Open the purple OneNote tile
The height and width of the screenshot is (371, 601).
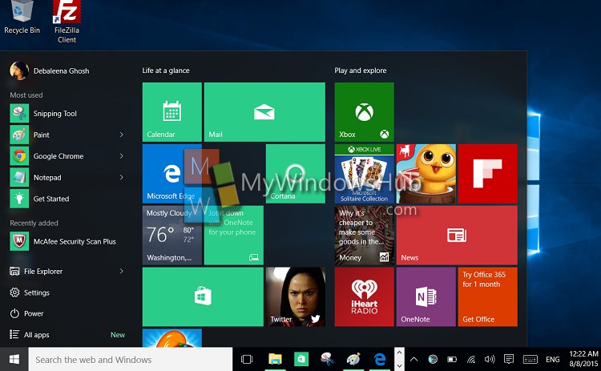pos(426,297)
